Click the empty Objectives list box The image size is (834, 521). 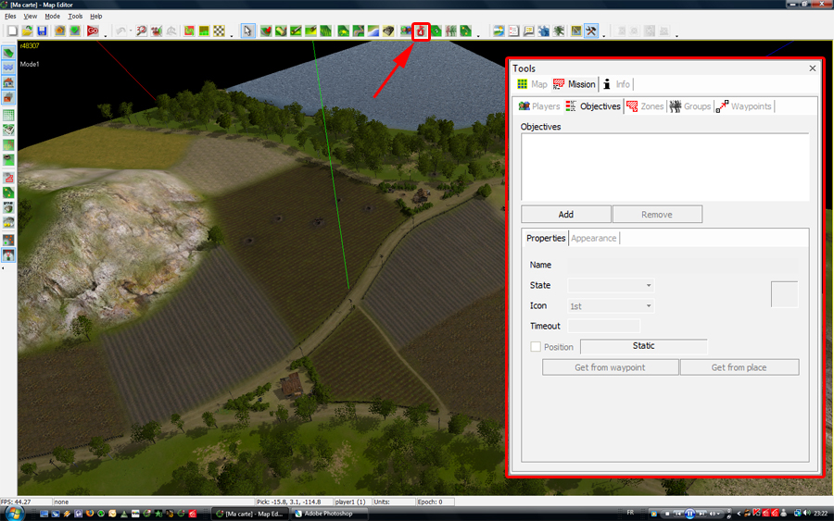pos(664,167)
